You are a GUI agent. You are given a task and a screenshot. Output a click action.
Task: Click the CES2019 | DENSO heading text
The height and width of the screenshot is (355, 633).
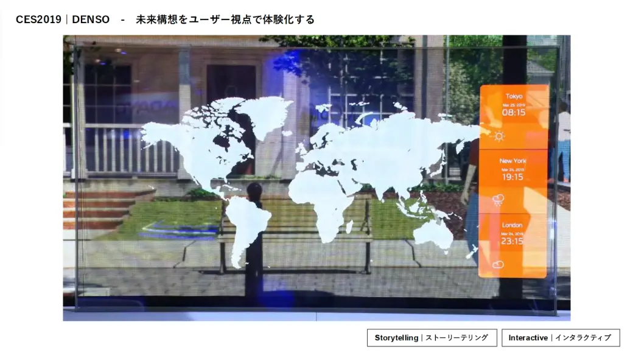[x=63, y=19]
